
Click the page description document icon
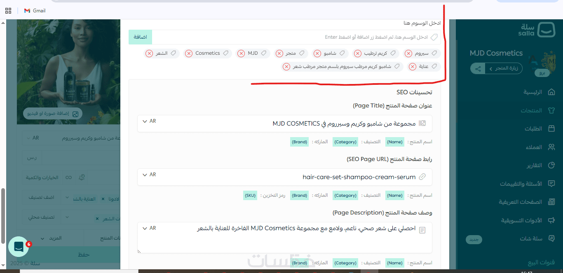[422, 231]
